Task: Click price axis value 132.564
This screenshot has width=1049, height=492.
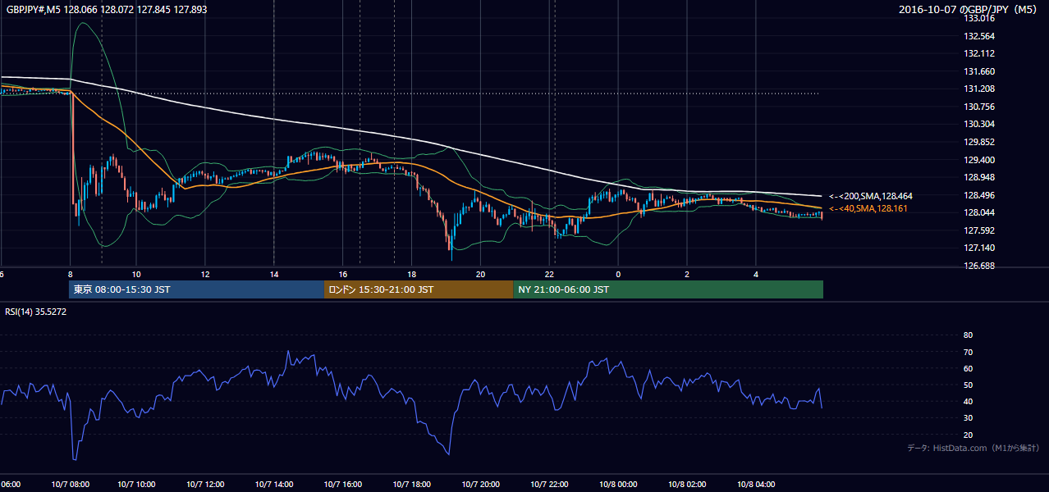Action: click(x=979, y=36)
